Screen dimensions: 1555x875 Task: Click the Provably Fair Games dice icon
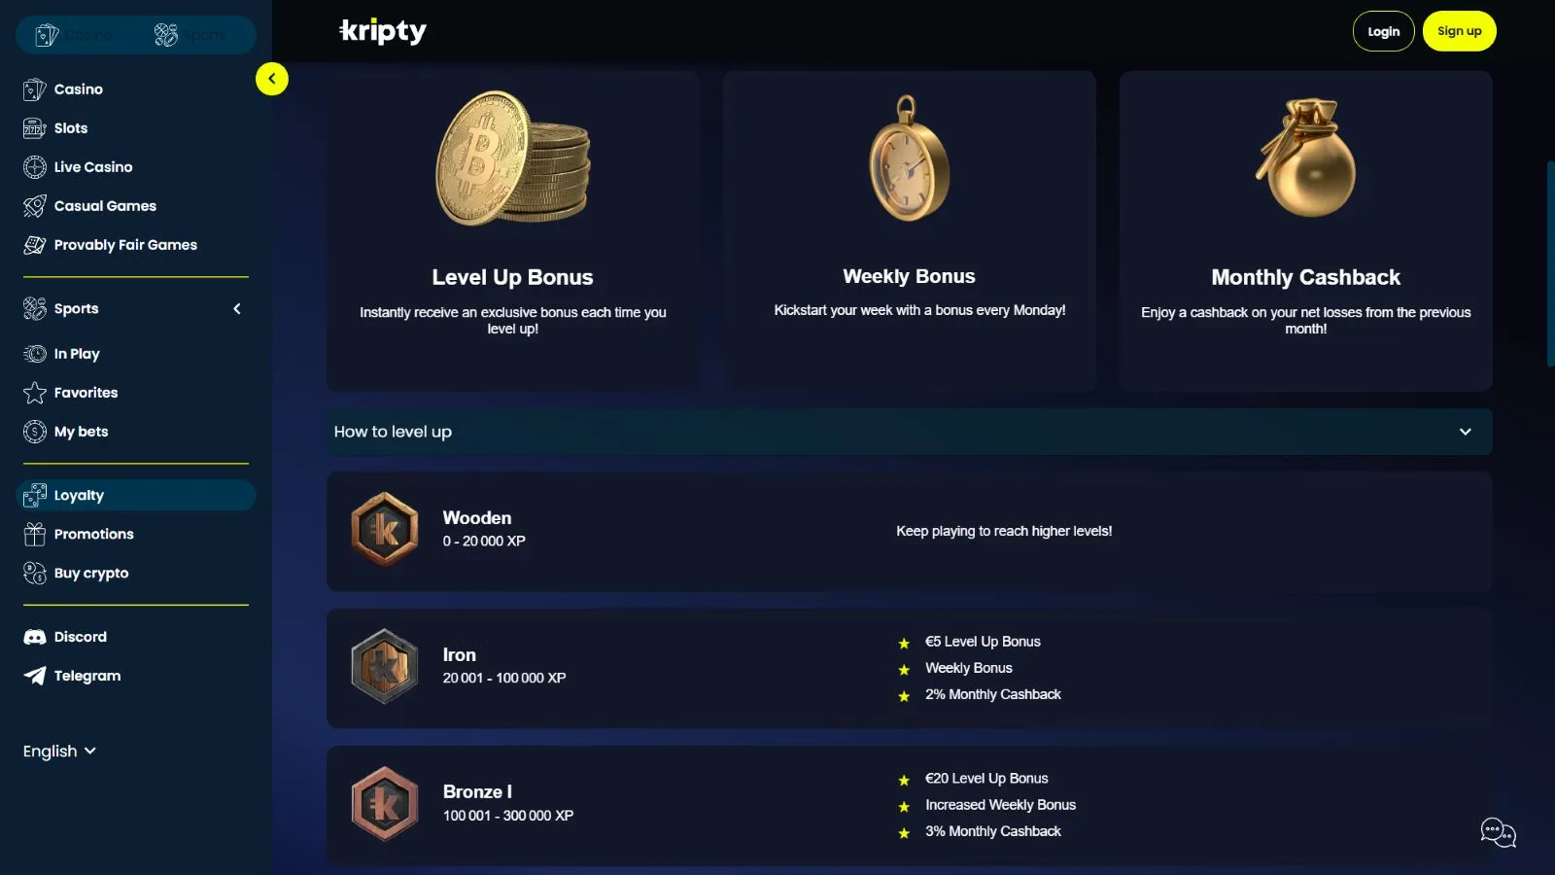tap(35, 245)
